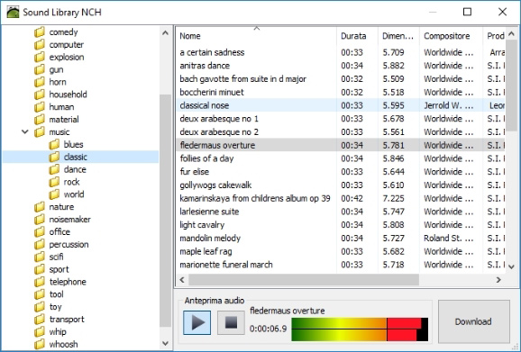Image resolution: width=521 pixels, height=352 pixels.
Task: Collapse the music folder tree node
Action: click(25, 131)
